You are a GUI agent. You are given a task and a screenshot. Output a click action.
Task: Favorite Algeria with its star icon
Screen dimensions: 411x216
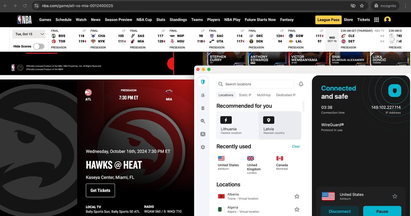click(297, 210)
